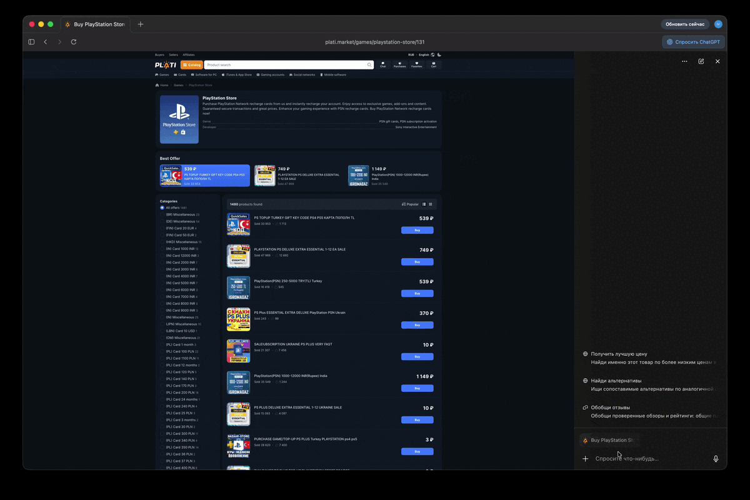750x500 pixels.
Task: Open the ChatGPT sidebar more options (three dots)
Action: (684, 61)
